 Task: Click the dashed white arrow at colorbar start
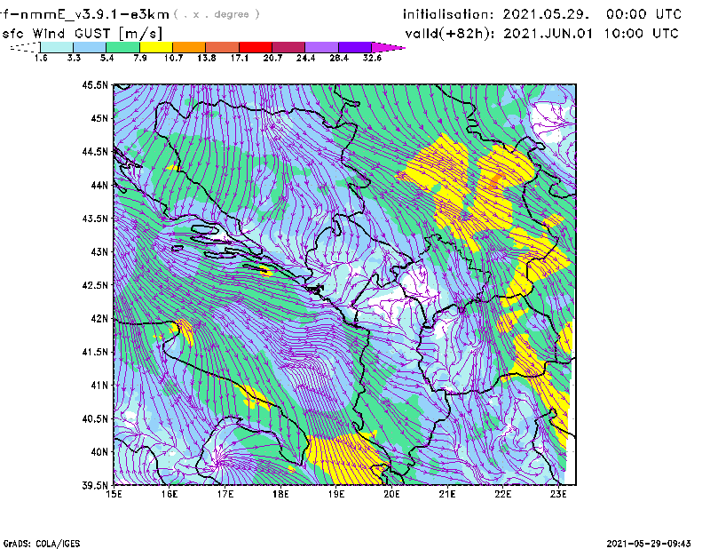tap(25, 47)
